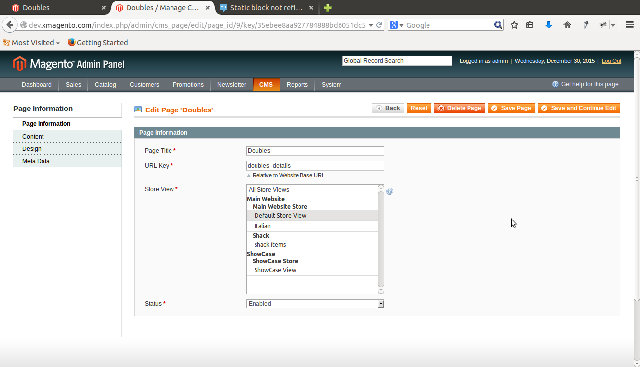Open Reports menu
Viewport: 640px width, 367px height.
coord(297,85)
